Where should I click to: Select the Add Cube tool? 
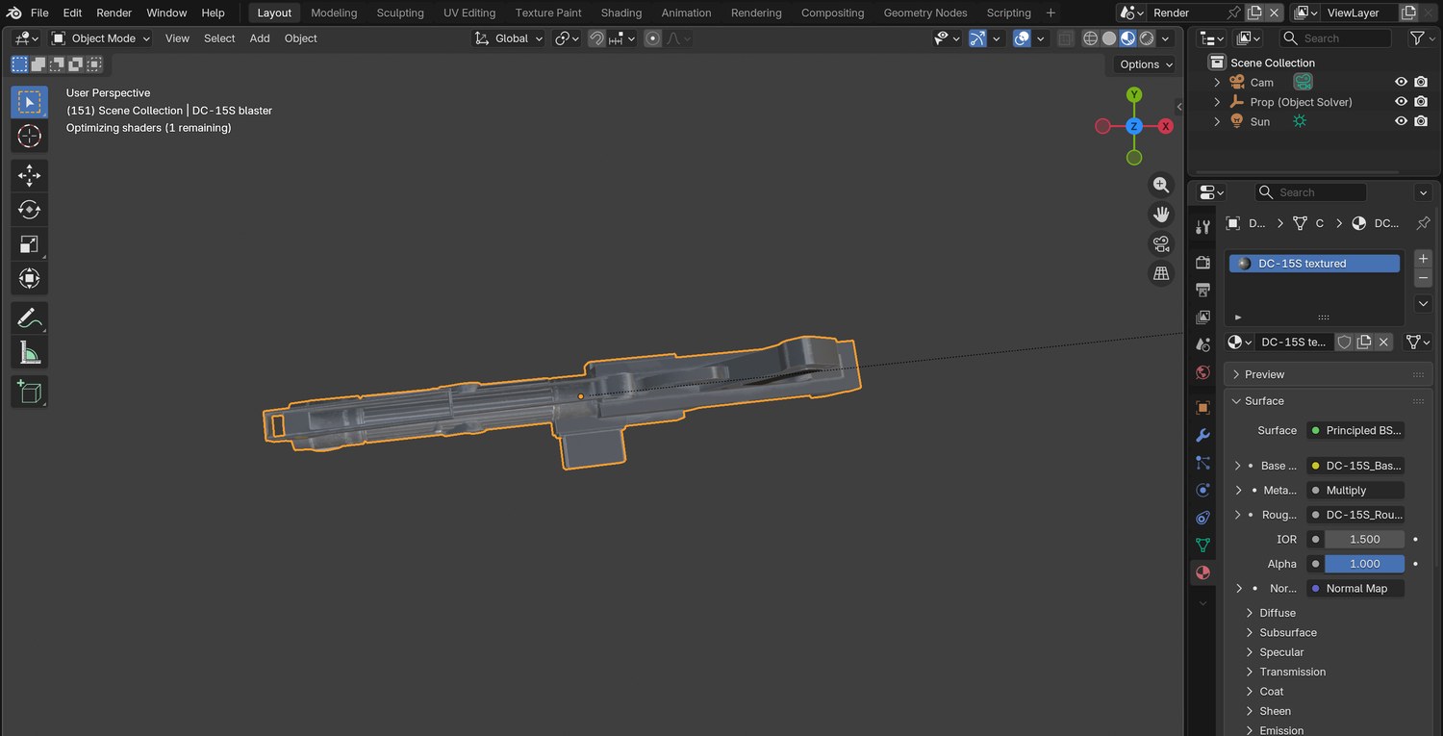pos(29,392)
